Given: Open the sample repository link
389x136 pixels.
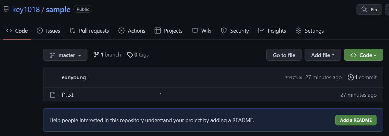Looking at the screenshot, I should pos(58,9).
